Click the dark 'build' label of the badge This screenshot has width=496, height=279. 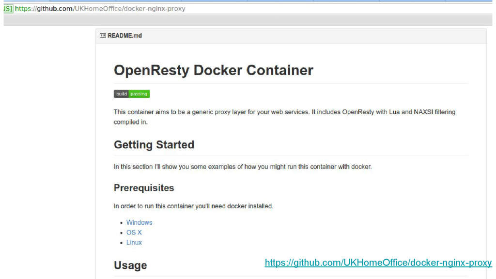pyautogui.click(x=121, y=94)
